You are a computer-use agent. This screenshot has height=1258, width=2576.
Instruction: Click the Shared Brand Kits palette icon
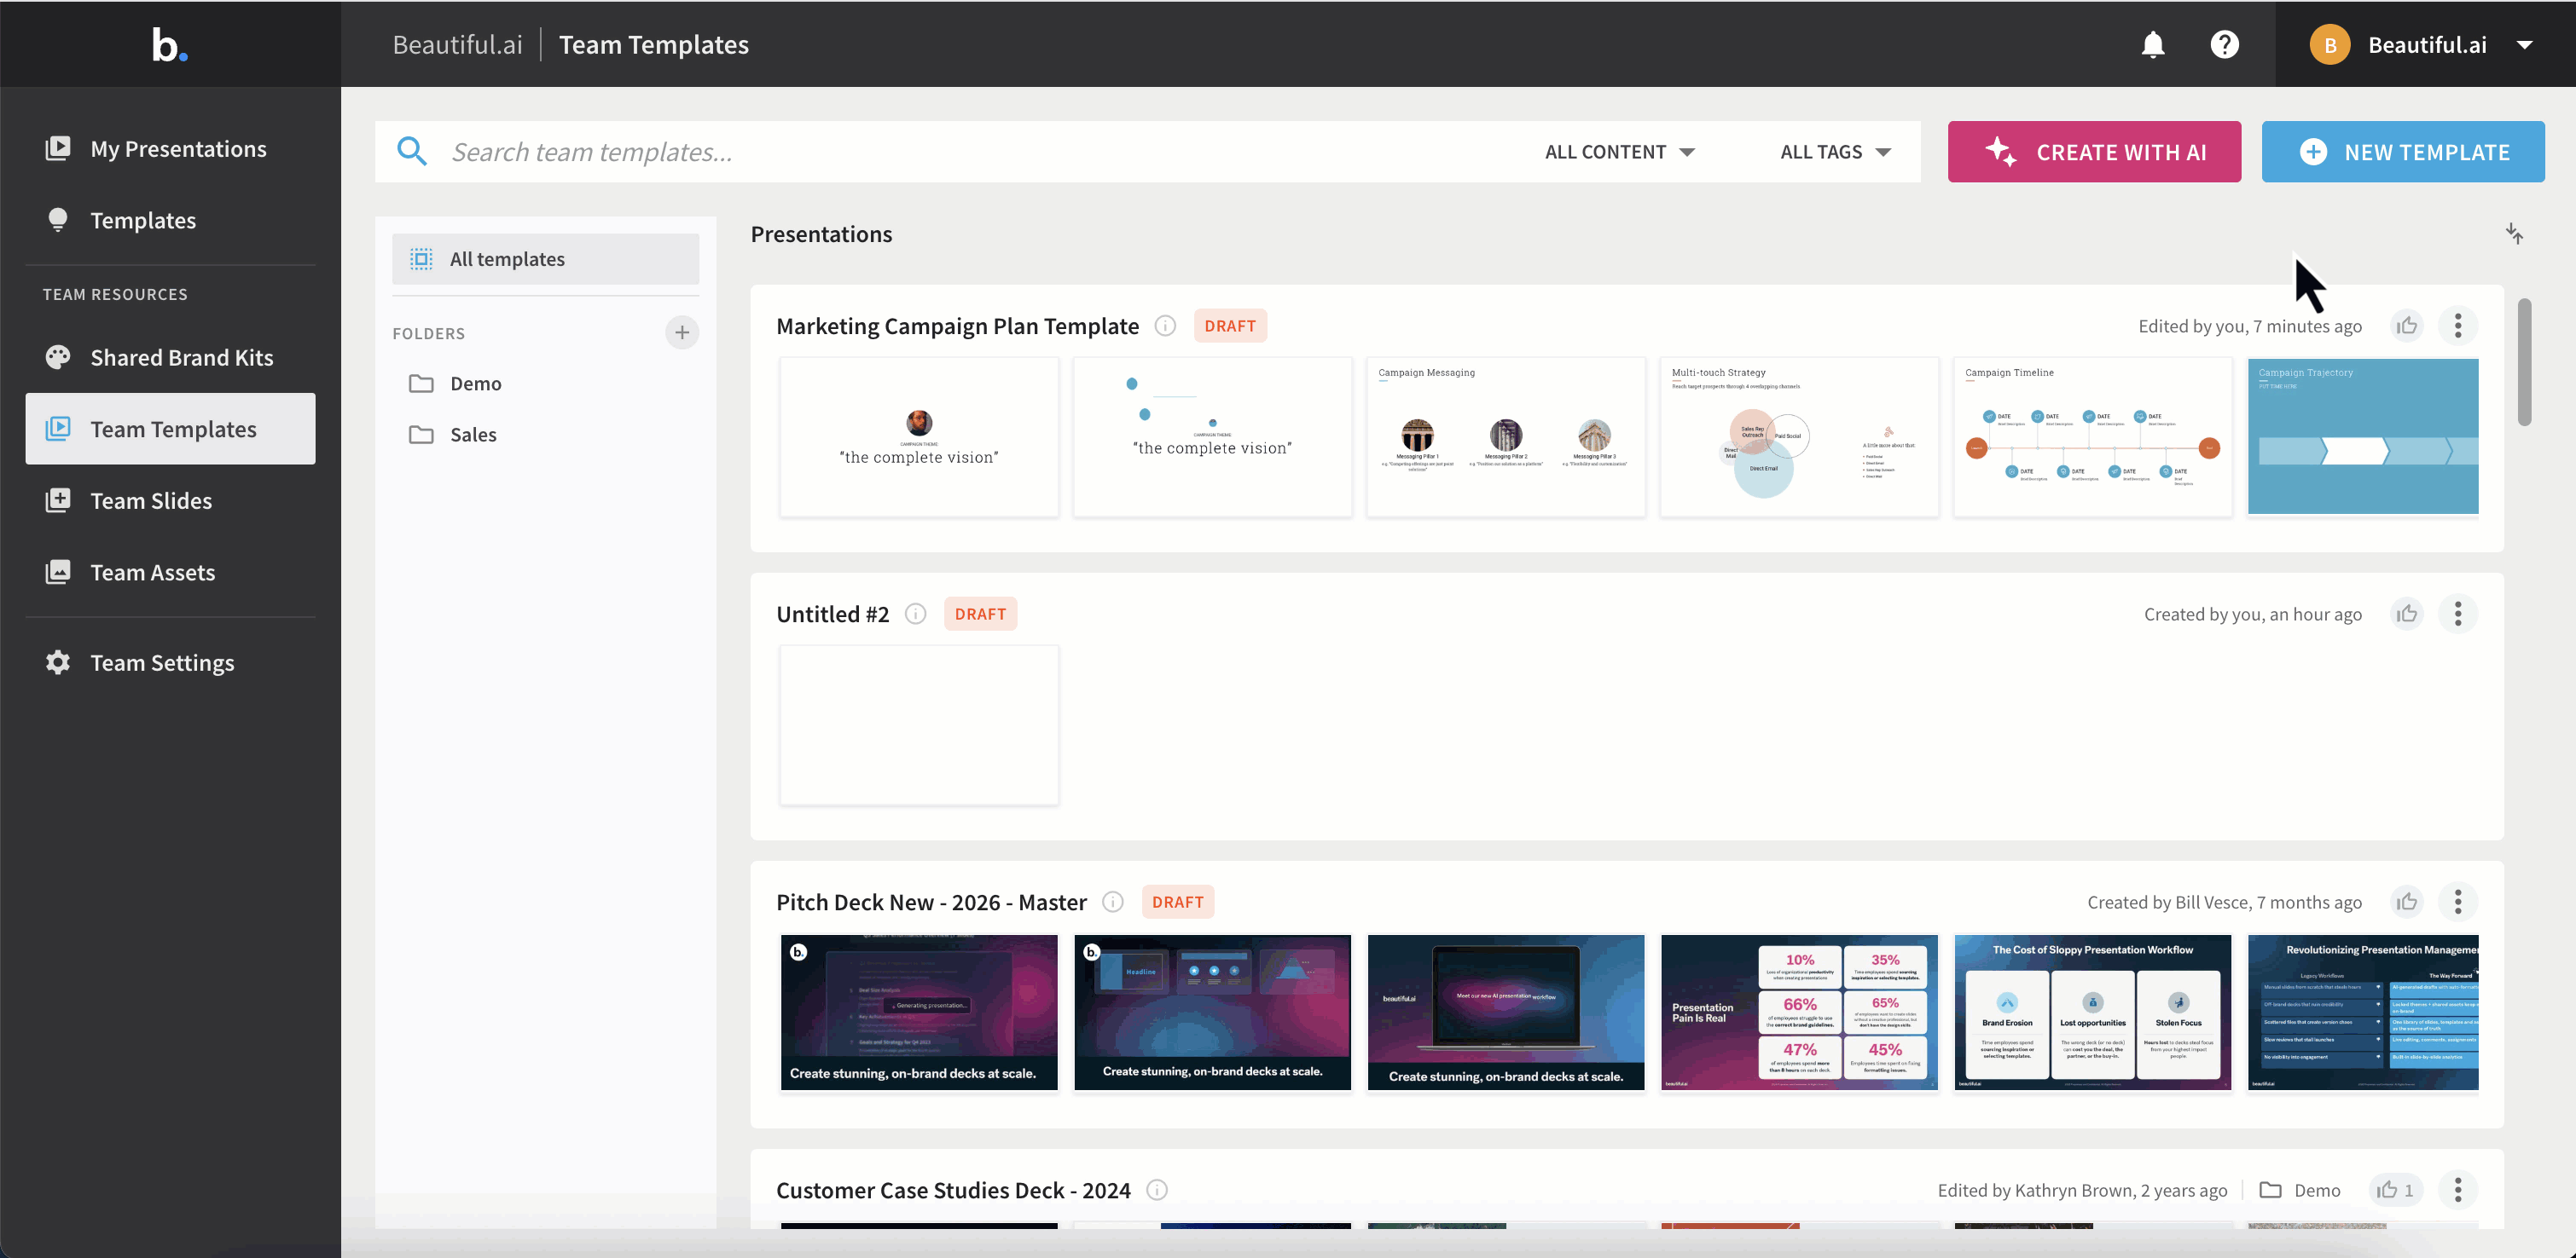(58, 357)
